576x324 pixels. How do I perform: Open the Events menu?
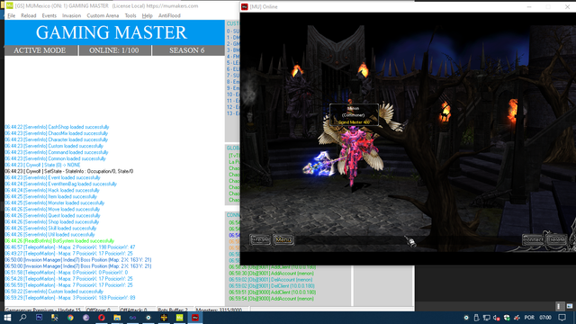tap(49, 16)
